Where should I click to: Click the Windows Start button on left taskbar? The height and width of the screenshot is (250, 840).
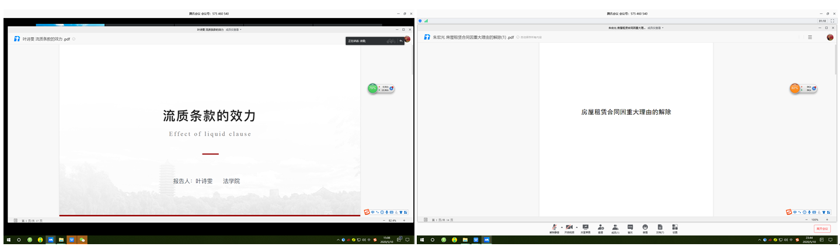click(9, 240)
